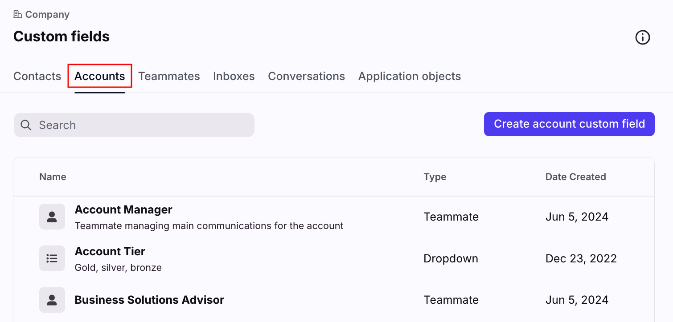
Task: Click the Account Tier list icon
Action: click(x=52, y=258)
